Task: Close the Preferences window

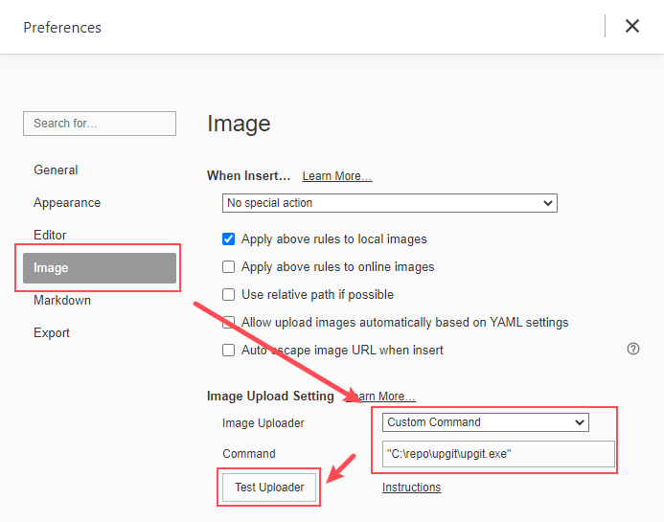Action: point(632,26)
